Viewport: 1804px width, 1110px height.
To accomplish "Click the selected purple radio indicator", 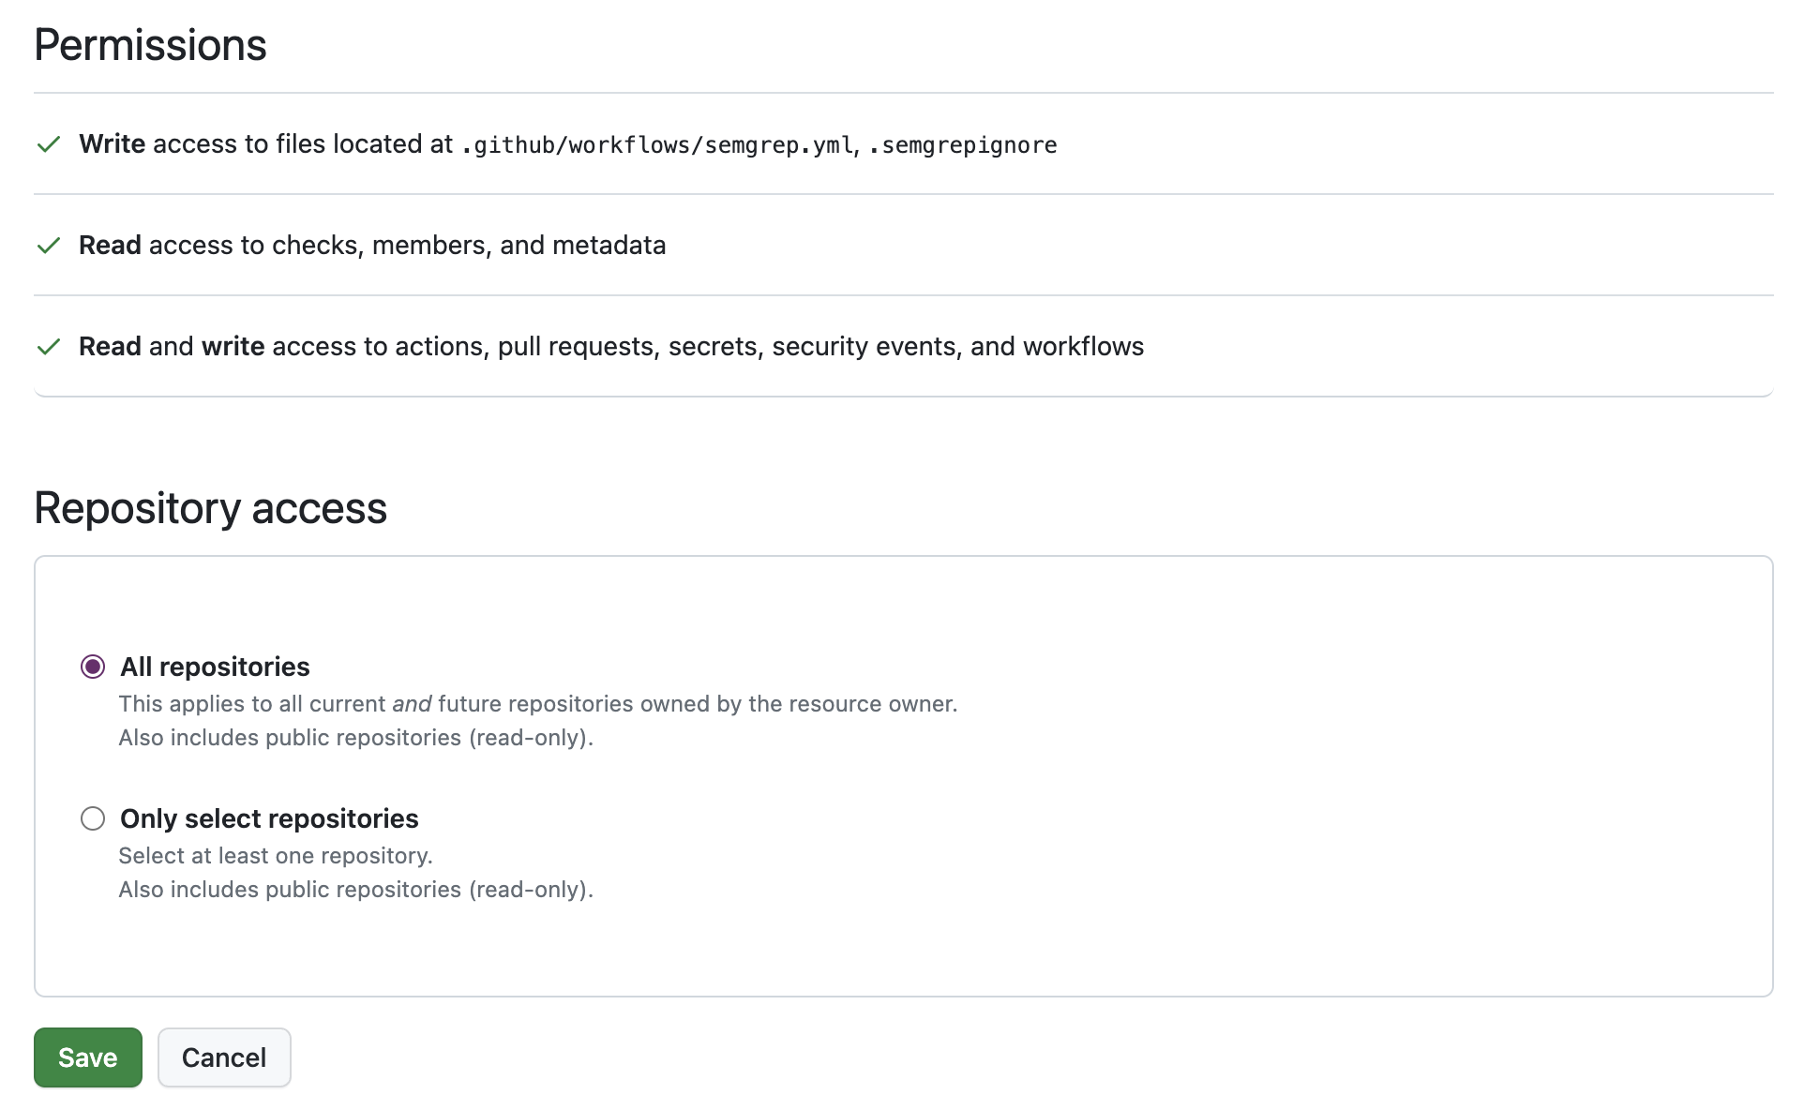I will click(x=93, y=667).
